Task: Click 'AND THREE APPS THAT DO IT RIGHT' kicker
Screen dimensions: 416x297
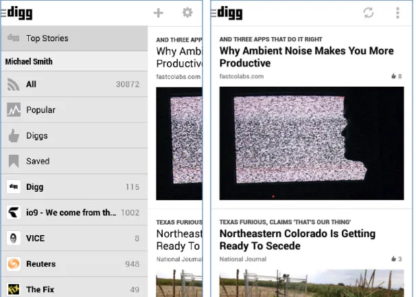Action: click(271, 39)
